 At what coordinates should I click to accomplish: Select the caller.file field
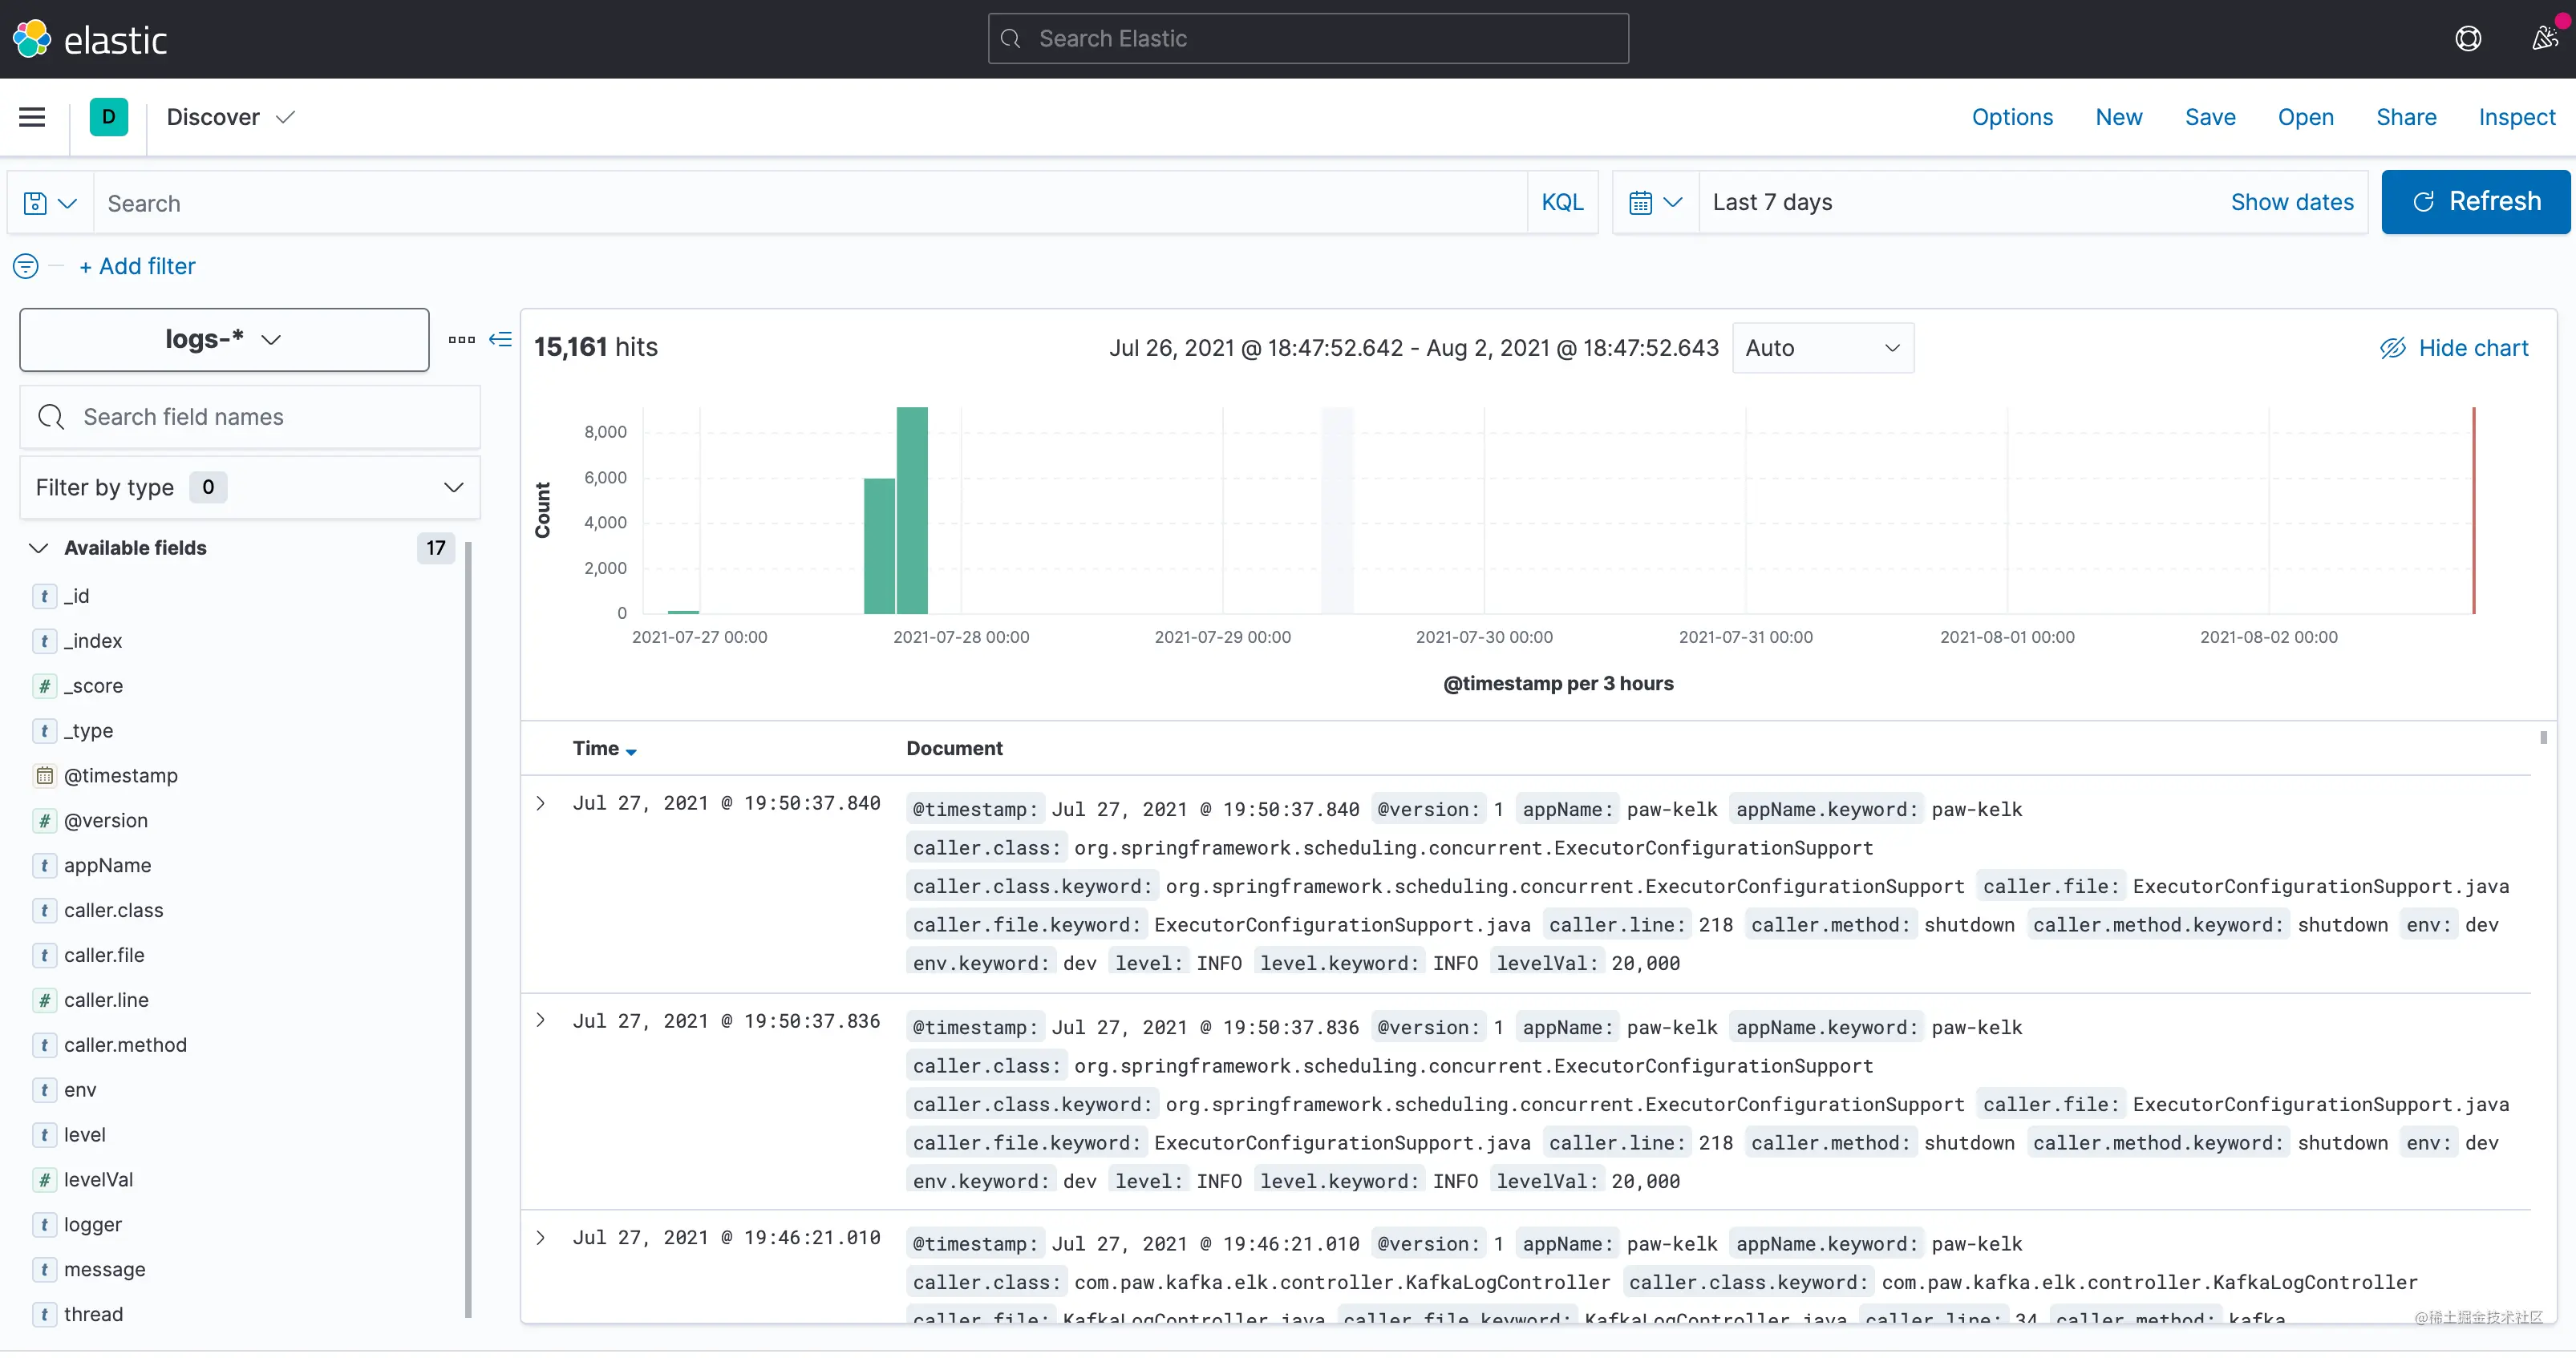click(104, 956)
